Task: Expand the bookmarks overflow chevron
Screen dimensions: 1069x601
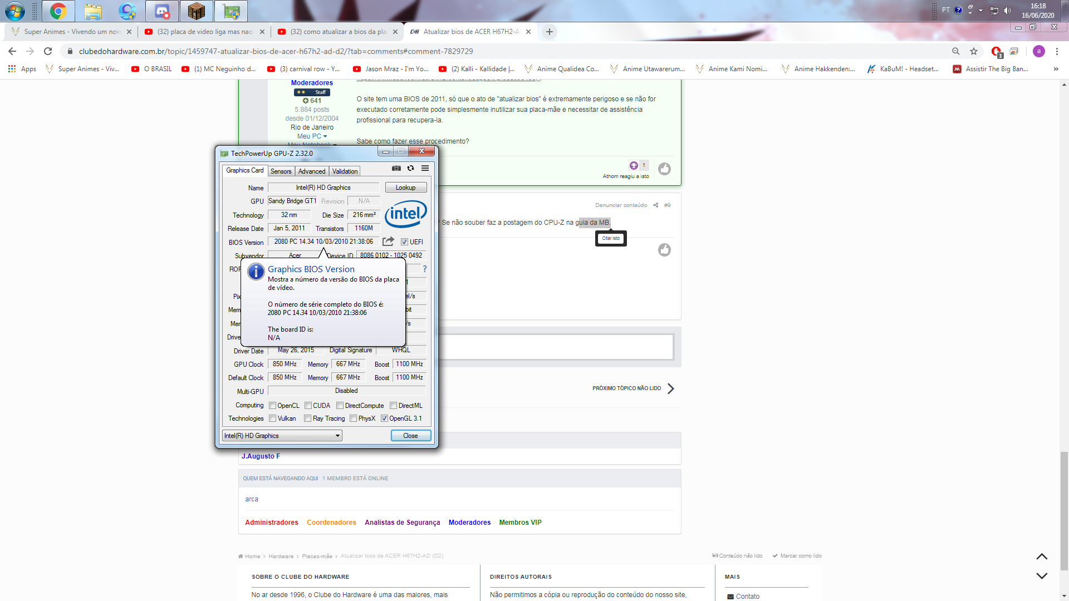Action: coord(1056,69)
